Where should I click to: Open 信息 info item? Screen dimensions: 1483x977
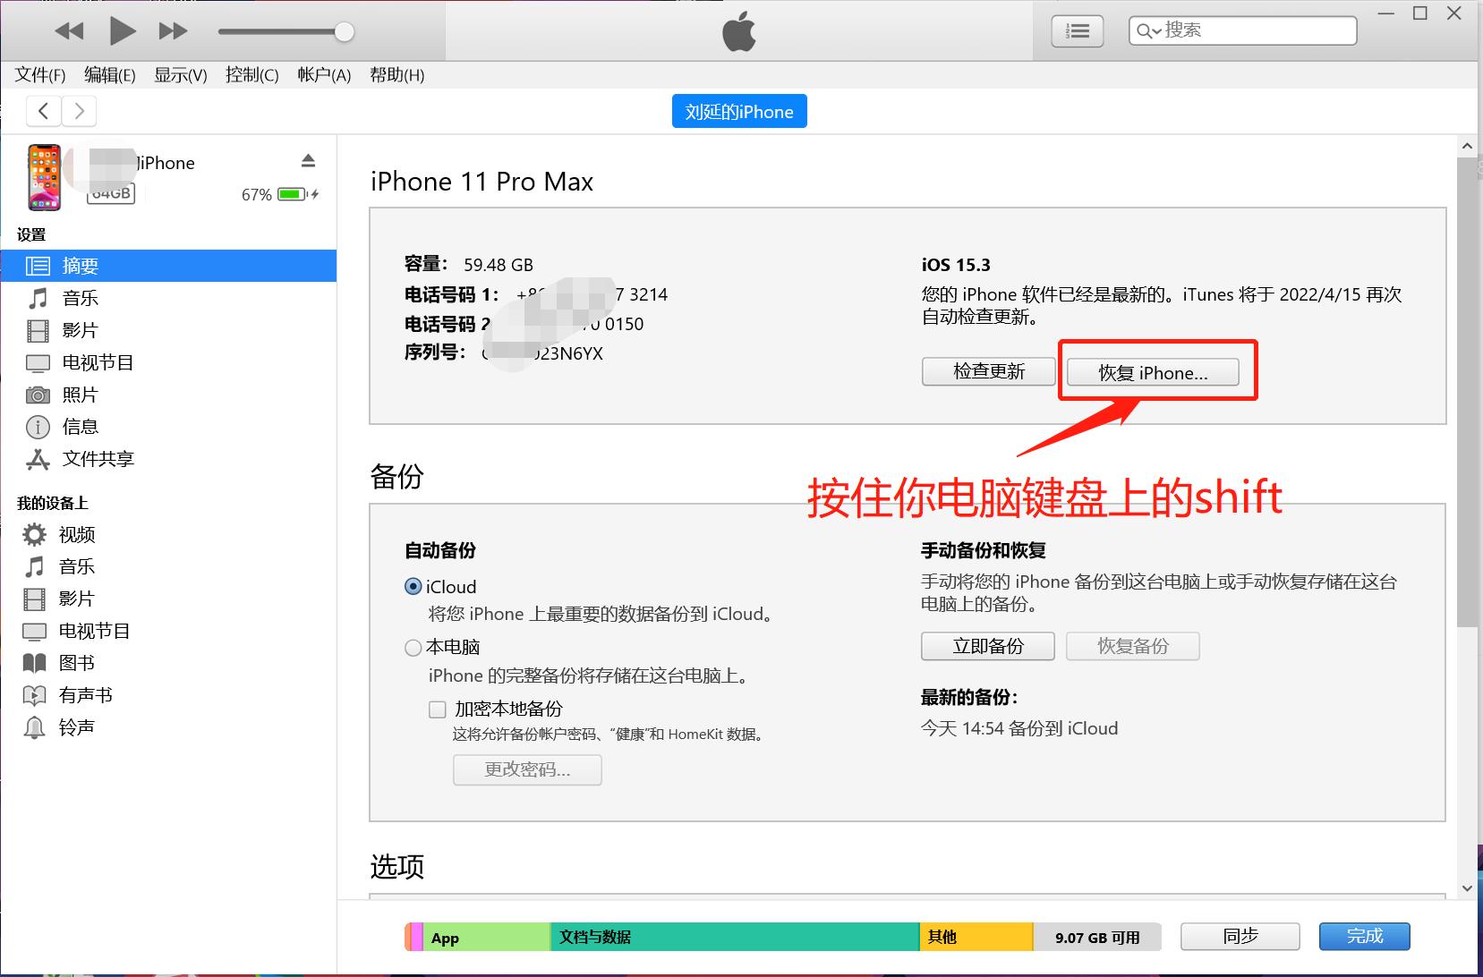168,427
